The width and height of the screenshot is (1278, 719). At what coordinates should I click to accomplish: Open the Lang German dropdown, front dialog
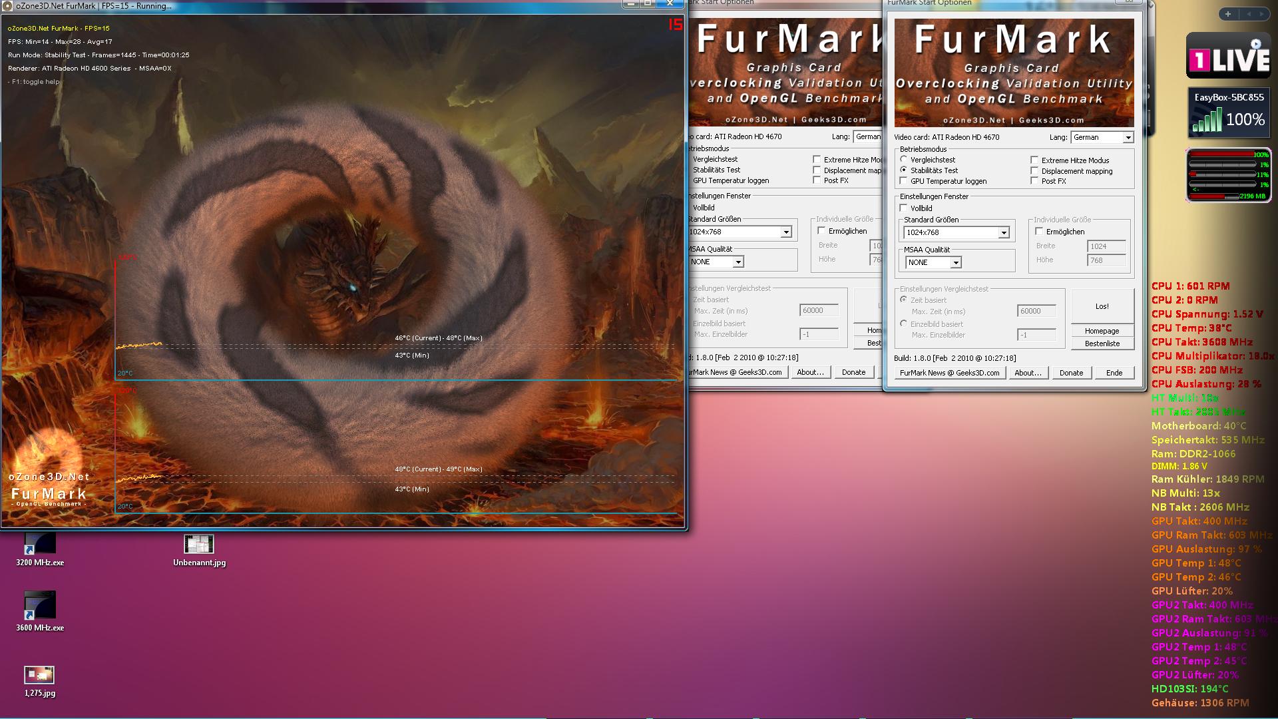coord(1128,138)
